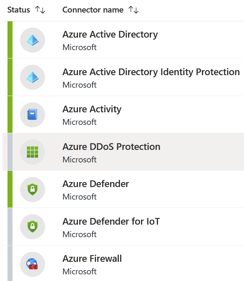Click the Azure Firewall globe icon

(33, 264)
